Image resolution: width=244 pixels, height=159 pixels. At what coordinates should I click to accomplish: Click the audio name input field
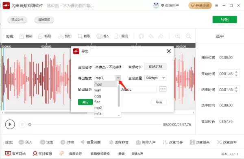107,67
